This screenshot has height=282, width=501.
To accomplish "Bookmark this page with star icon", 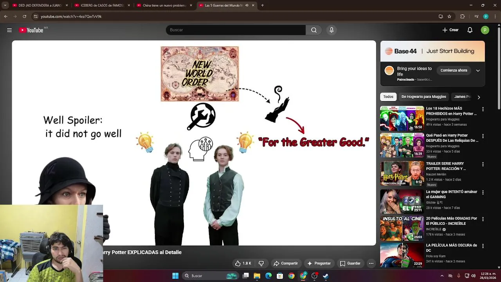I will coord(449,16).
